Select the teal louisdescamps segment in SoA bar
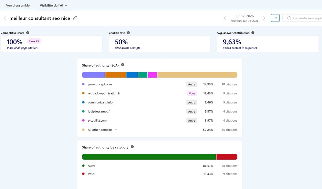Viewport: 322px width, 189px height. (x=143, y=75)
